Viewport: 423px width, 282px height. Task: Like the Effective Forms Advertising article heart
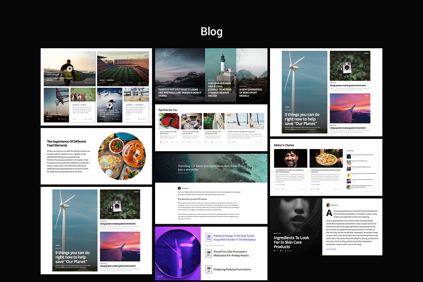183,142
